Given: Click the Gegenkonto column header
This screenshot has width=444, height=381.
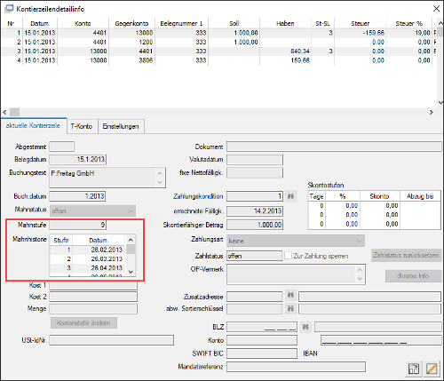Looking at the screenshot, I should pos(131,23).
